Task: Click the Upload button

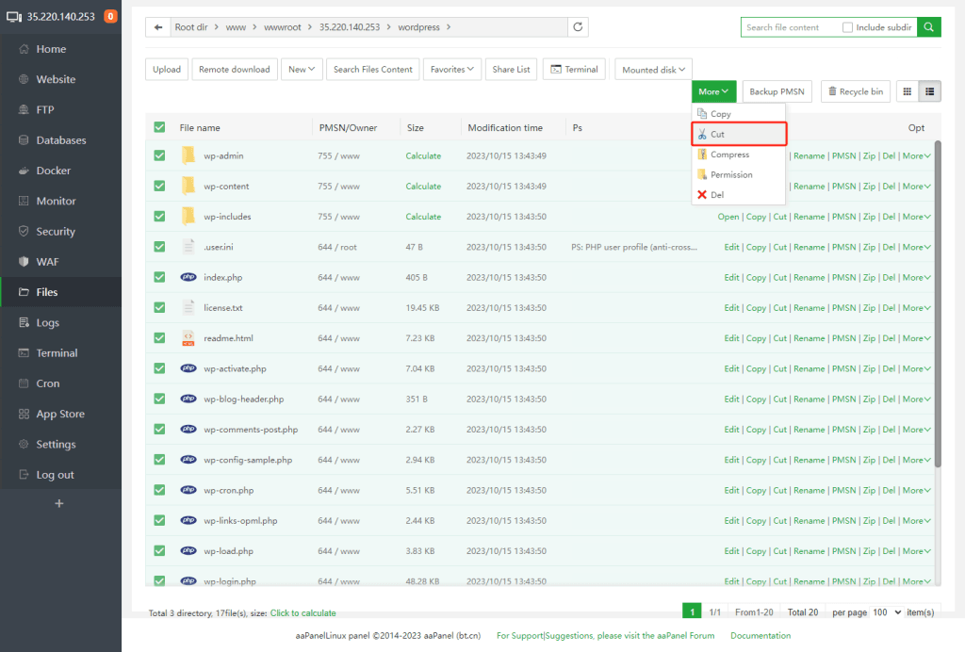Action: (x=167, y=69)
